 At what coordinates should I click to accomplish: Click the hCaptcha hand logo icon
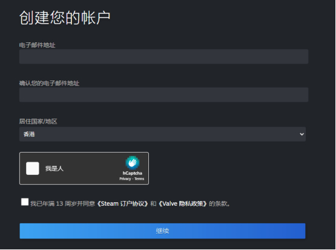coord(132,163)
